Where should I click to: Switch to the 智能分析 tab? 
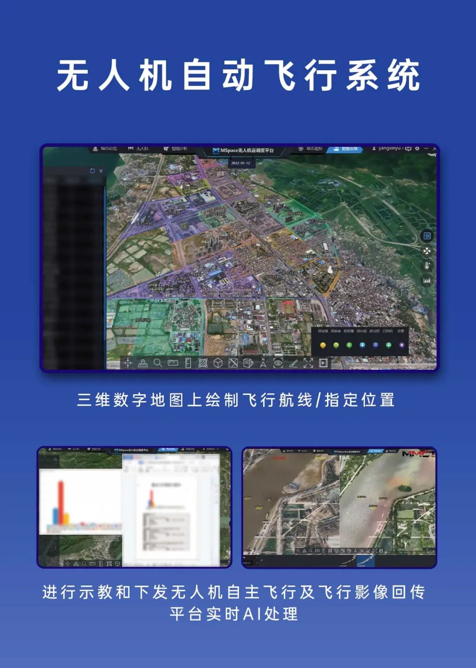(x=175, y=149)
